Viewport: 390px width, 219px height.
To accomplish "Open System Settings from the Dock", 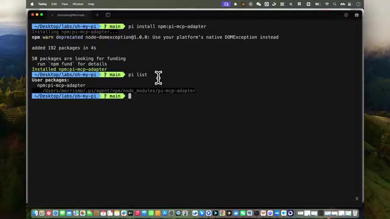I will point(171,213).
